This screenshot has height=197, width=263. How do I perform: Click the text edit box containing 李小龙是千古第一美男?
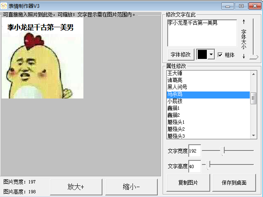point(202,33)
